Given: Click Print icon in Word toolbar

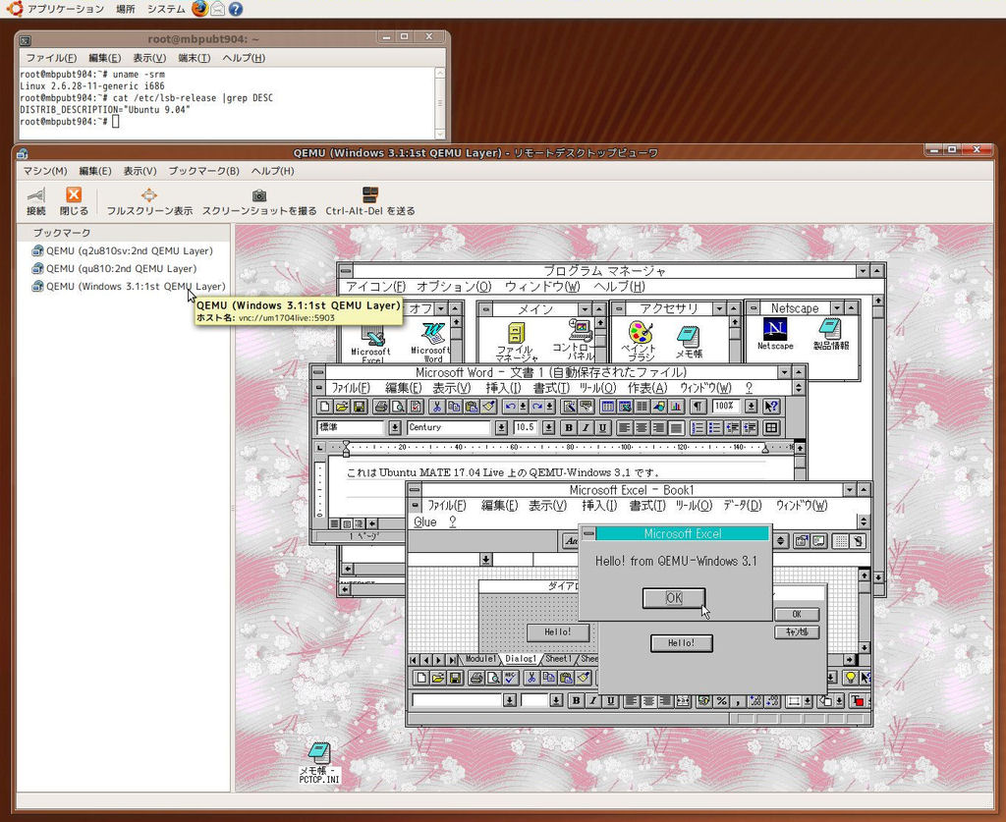Looking at the screenshot, I should [x=380, y=406].
